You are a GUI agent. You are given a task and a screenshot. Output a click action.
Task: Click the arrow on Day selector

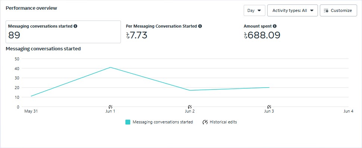point(259,10)
